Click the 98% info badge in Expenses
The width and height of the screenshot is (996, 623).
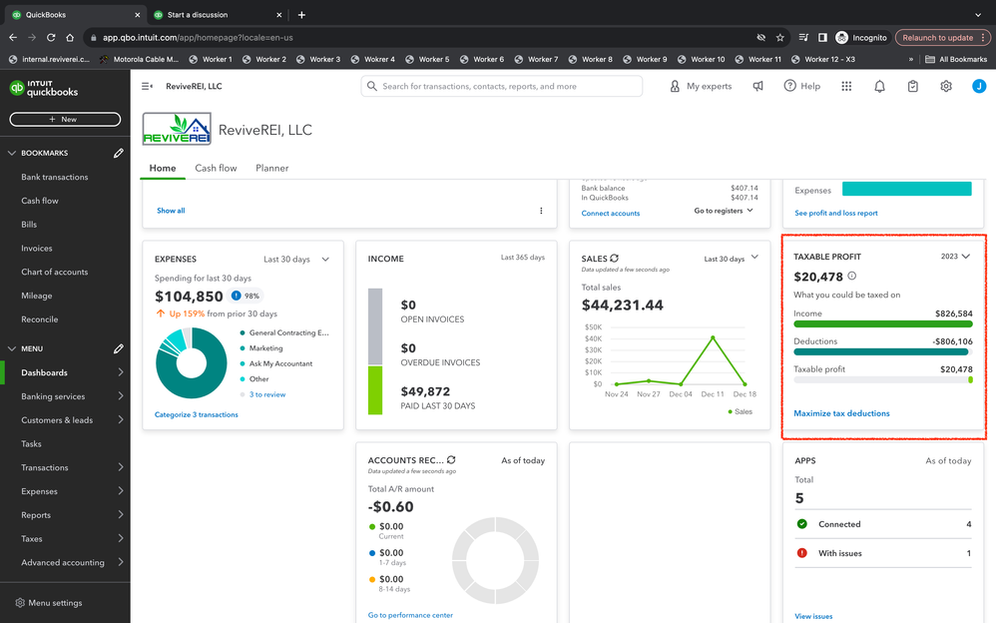pyautogui.click(x=246, y=296)
